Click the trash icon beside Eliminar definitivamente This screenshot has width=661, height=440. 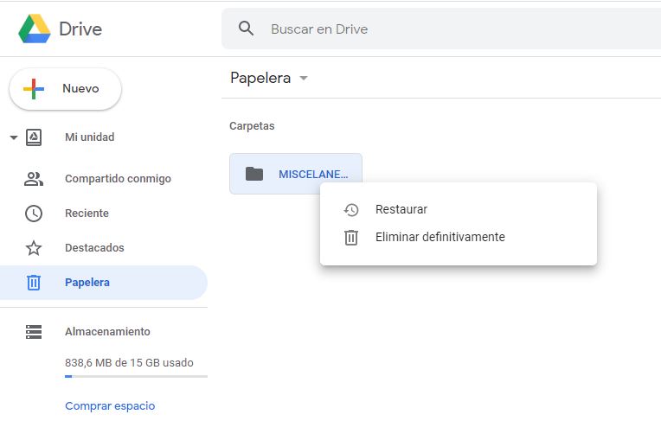[x=351, y=237]
